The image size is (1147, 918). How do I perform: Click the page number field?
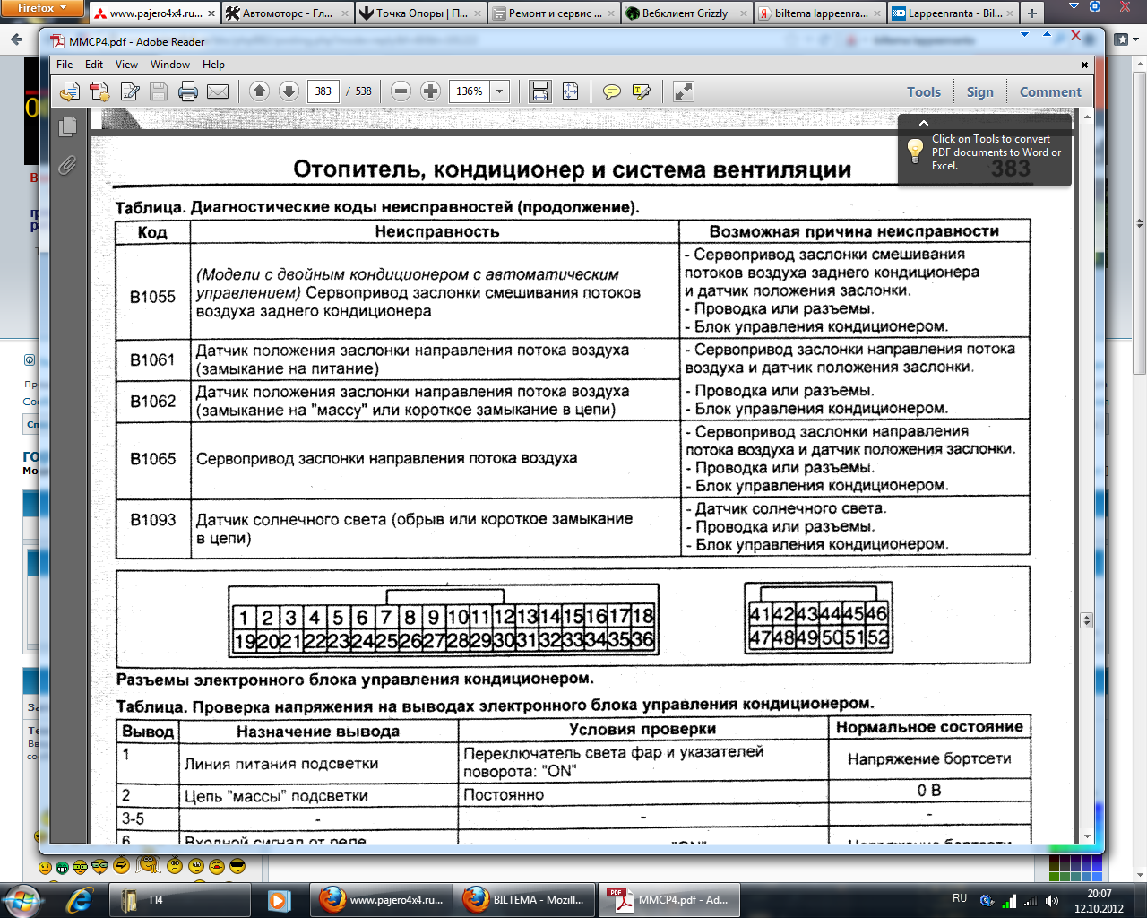tap(323, 91)
